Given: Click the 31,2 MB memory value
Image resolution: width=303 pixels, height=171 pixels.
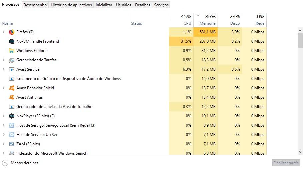Looking at the screenshot, I should (209, 51).
